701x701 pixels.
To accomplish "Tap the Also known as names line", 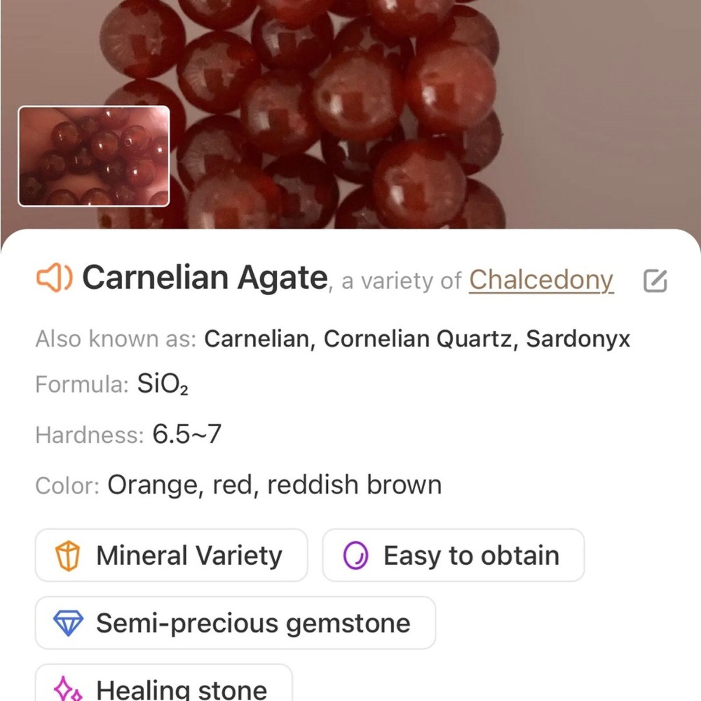I will click(333, 339).
